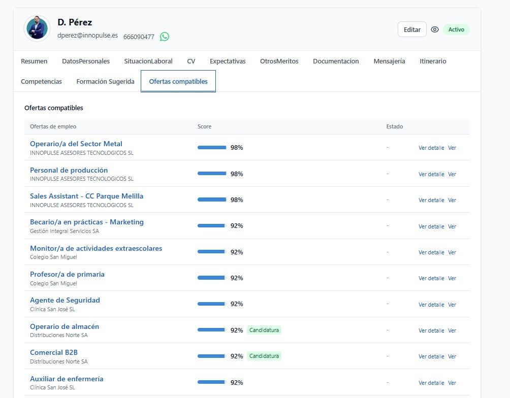Click the Score column header

205,126
